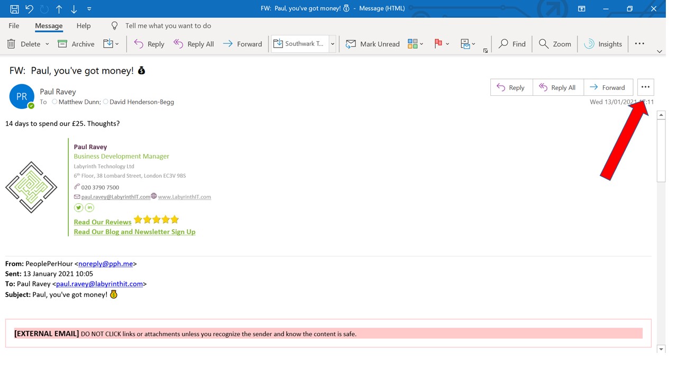
Task: Select recipient David Henderson-Begg
Action: click(x=142, y=102)
